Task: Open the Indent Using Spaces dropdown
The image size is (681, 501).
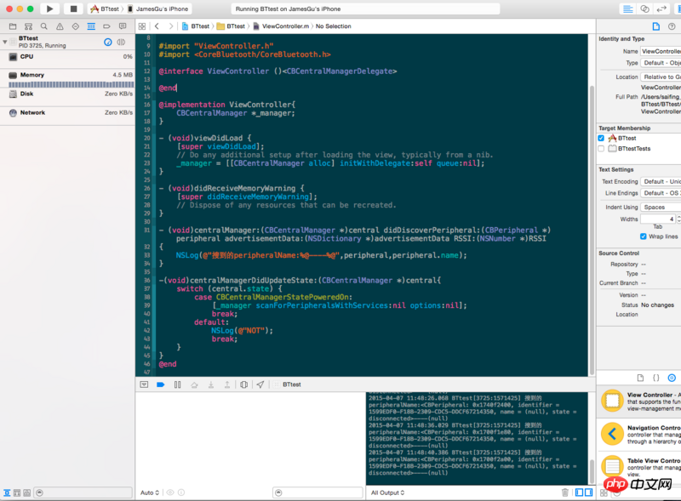Action: coord(661,207)
